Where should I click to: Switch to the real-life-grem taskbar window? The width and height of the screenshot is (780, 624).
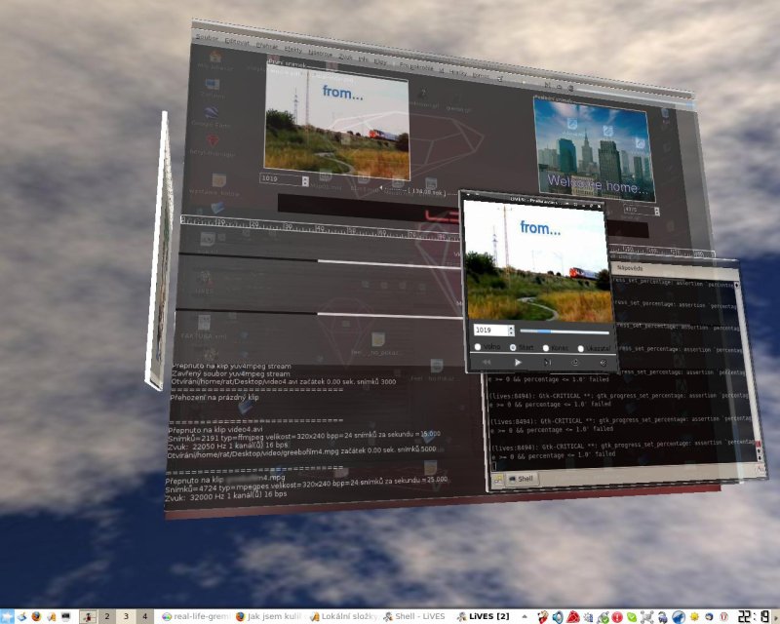[196, 616]
